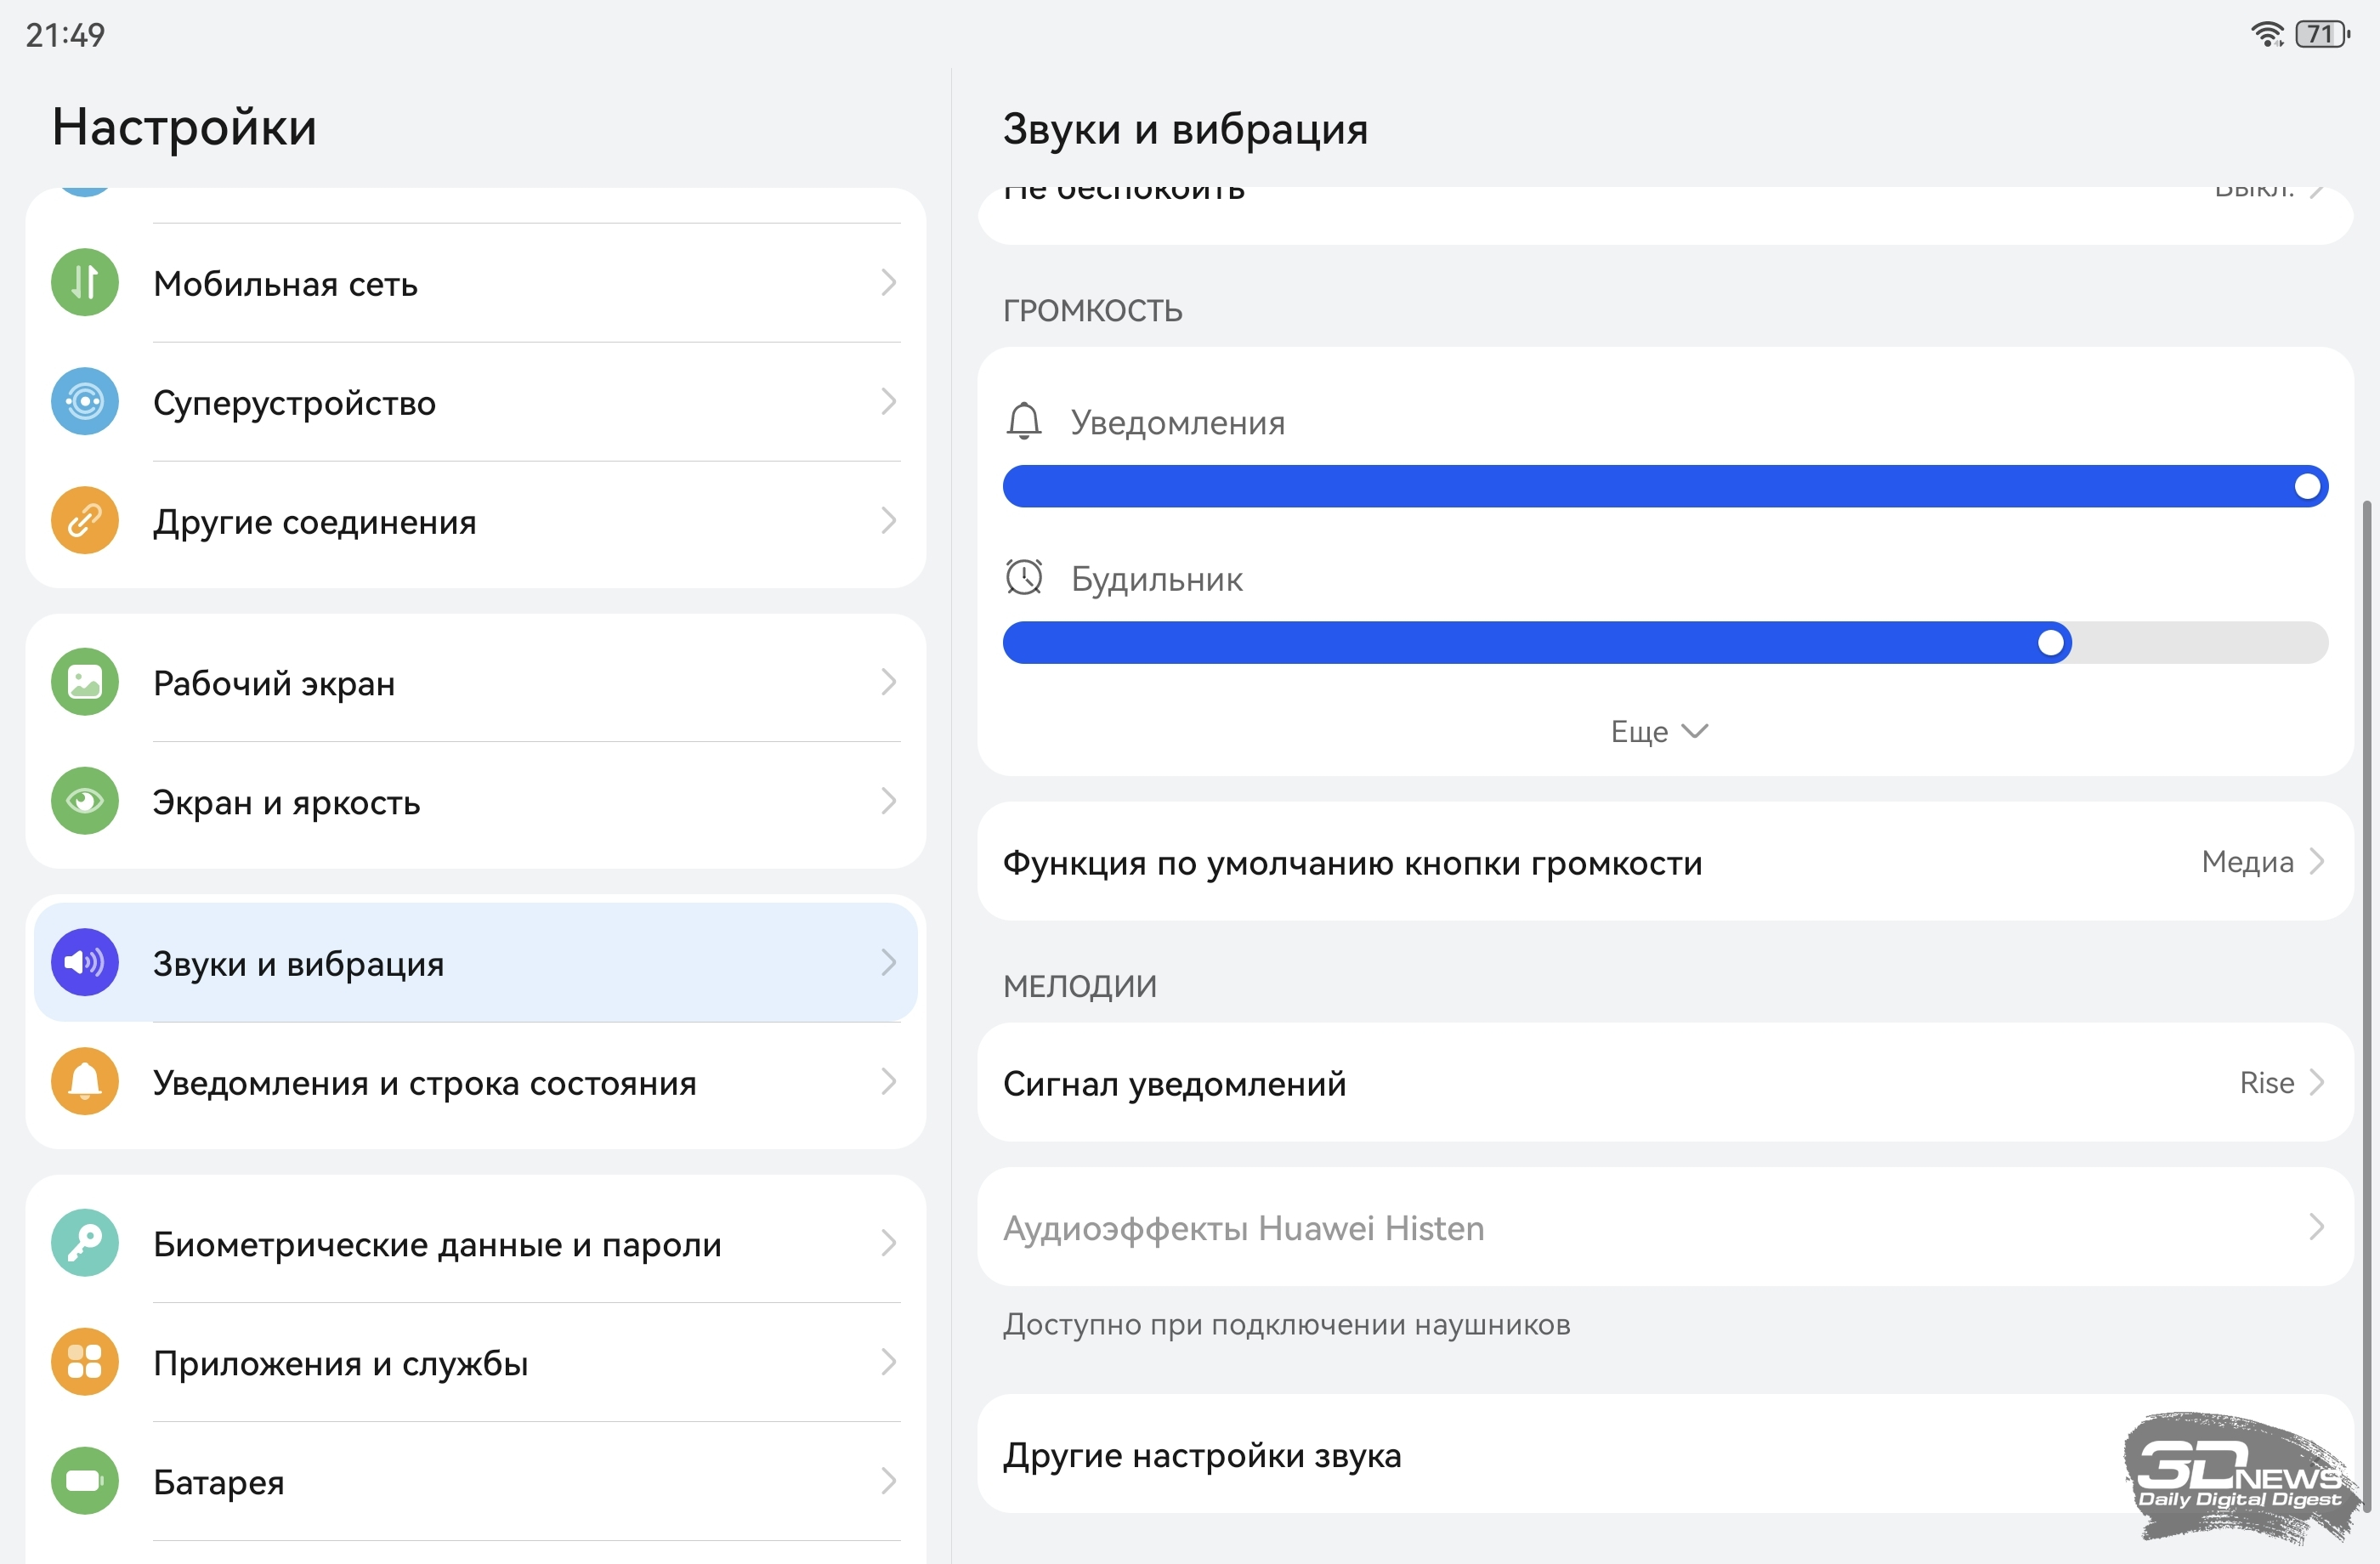Tap the purple speaker icon Звуки и вибрация
Image resolution: width=2380 pixels, height=1564 pixels.
(85, 963)
